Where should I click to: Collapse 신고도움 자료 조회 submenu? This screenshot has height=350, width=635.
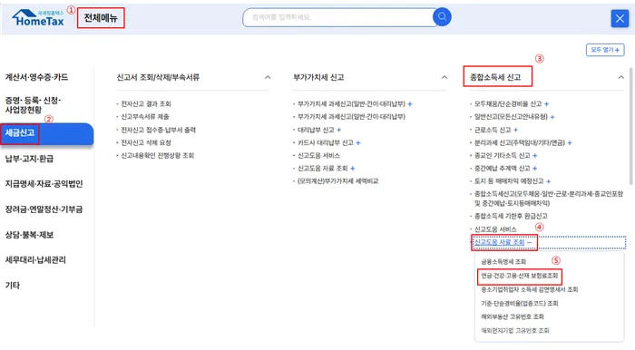point(529,242)
